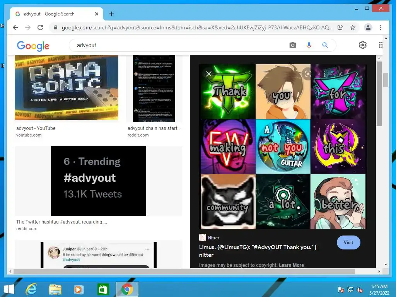The width and height of the screenshot is (396, 297).
Task: Click the preview panel scroll-up arrow
Action: [379, 58]
